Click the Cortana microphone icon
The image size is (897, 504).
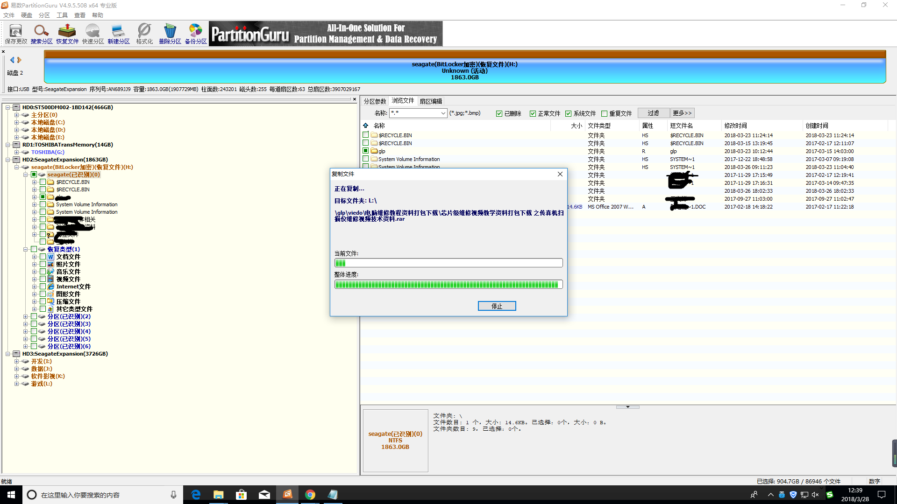pyautogui.click(x=173, y=495)
